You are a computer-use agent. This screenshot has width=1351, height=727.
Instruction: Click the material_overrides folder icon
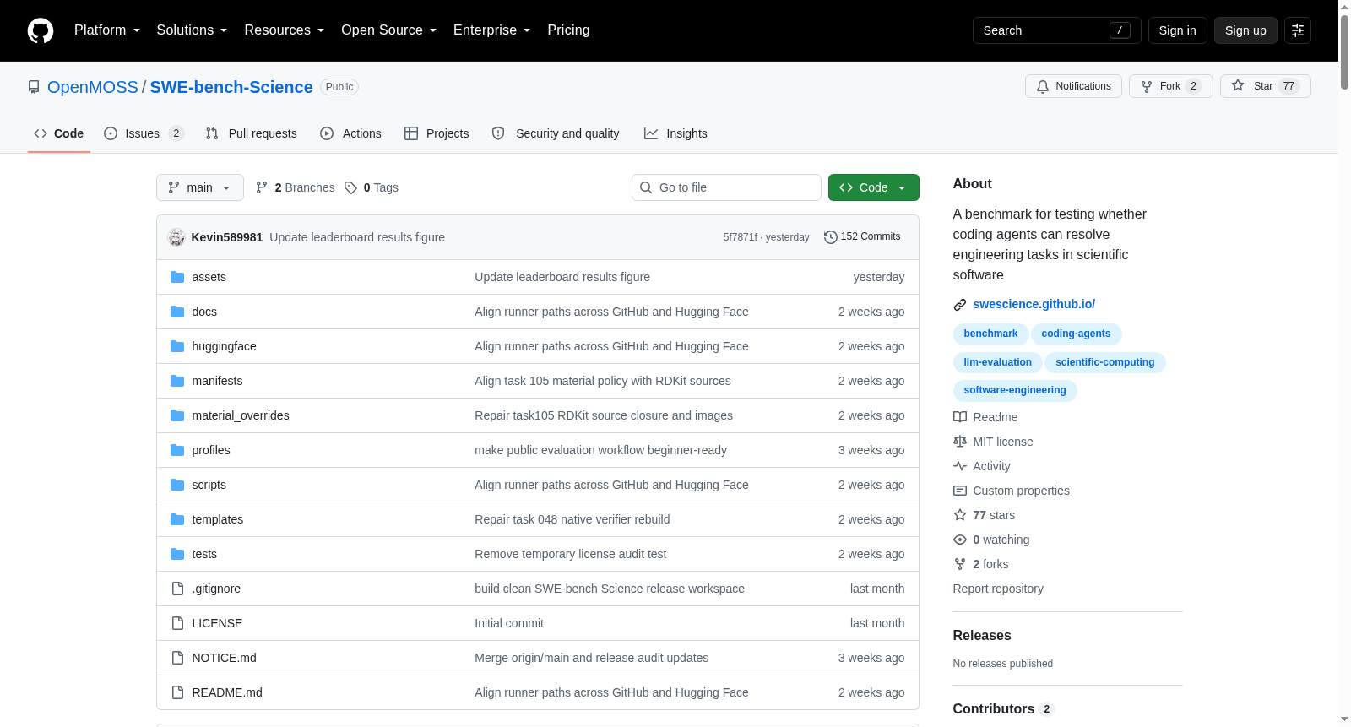point(177,415)
